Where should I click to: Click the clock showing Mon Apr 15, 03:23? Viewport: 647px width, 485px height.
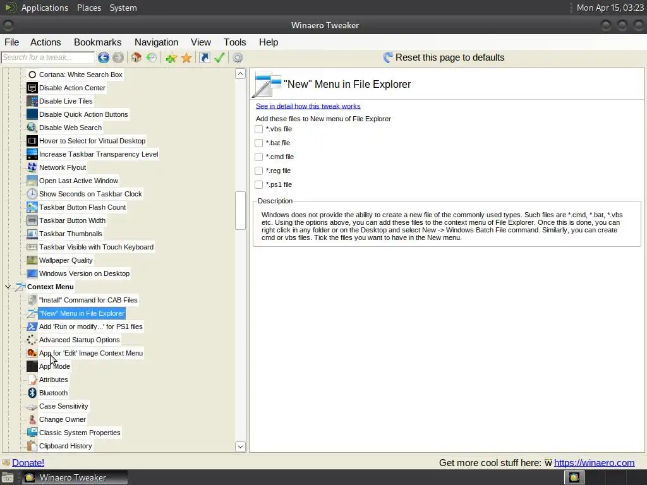point(610,8)
